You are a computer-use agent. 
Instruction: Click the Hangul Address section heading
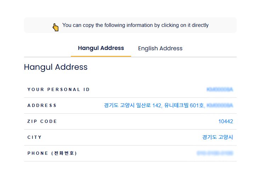[56, 67]
